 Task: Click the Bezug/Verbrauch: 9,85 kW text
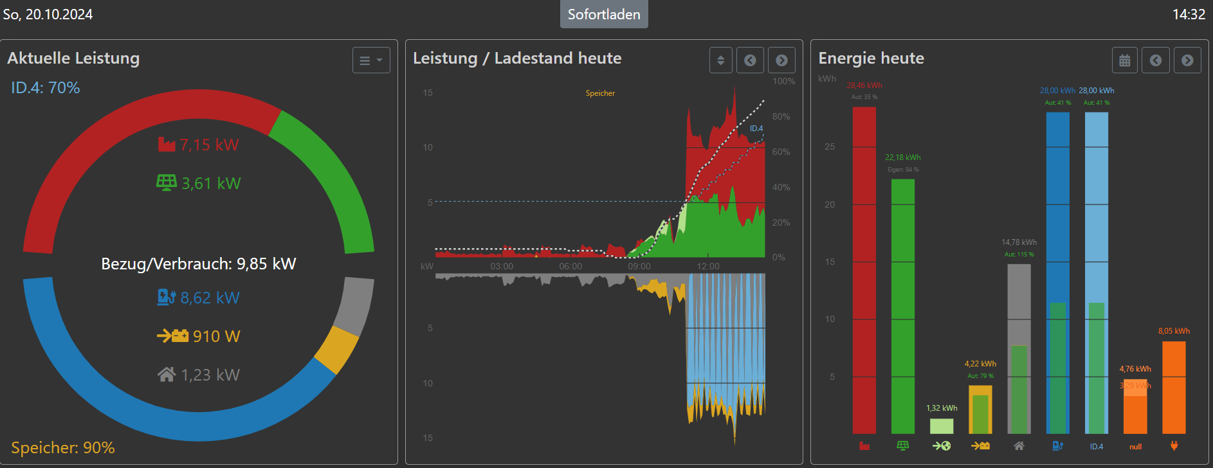(x=199, y=264)
